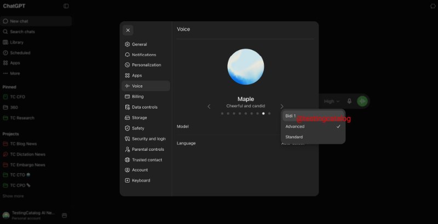Click the Projects section header
438x224 pixels.
tap(10, 134)
